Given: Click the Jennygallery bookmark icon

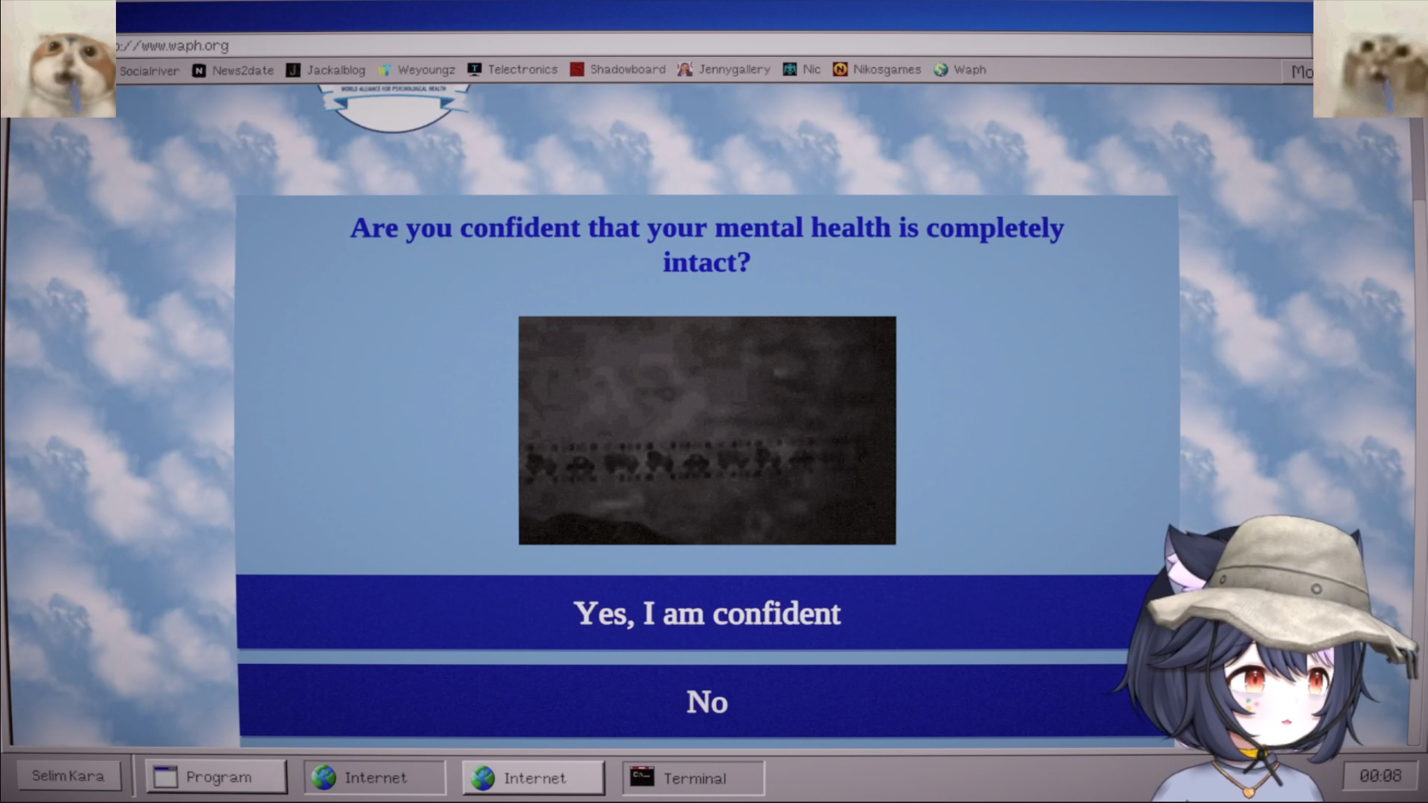Looking at the screenshot, I should click(x=685, y=69).
